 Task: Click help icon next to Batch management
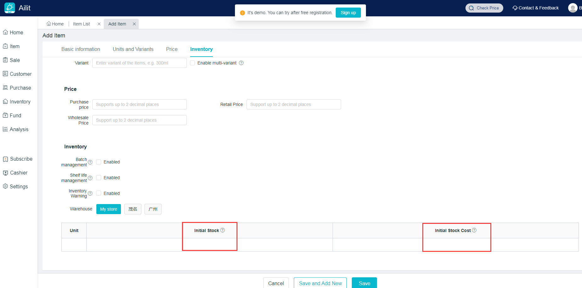tap(90, 162)
